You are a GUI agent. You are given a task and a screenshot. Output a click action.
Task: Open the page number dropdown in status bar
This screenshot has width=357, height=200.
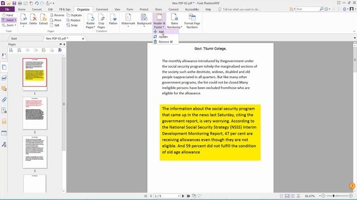(x=178, y=196)
